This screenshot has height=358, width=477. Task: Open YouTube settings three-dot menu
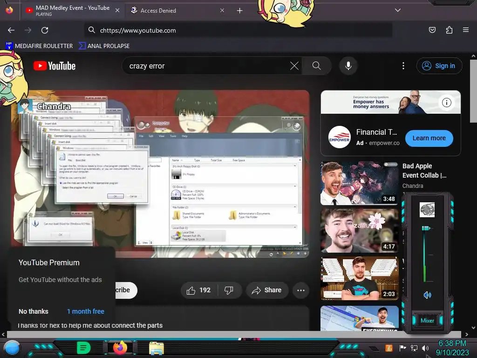pos(403,66)
